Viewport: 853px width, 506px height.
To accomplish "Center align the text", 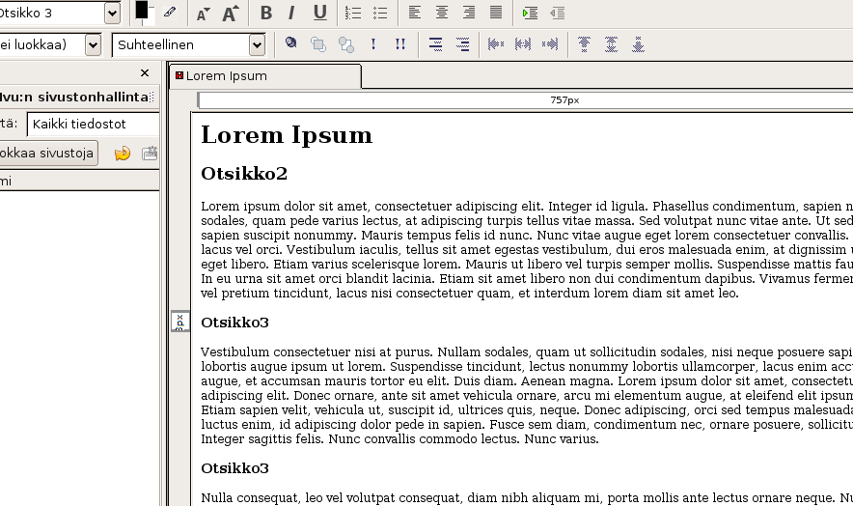I will [442, 13].
